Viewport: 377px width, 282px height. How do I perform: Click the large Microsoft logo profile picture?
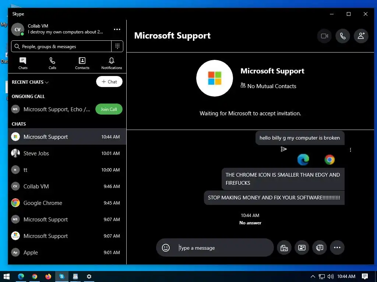215,78
